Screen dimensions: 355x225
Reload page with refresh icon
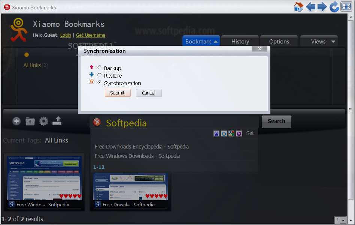pyautogui.click(x=334, y=7)
